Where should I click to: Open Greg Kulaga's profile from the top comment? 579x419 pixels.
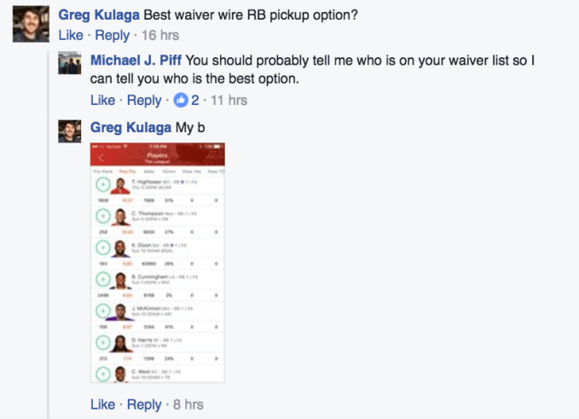click(97, 15)
